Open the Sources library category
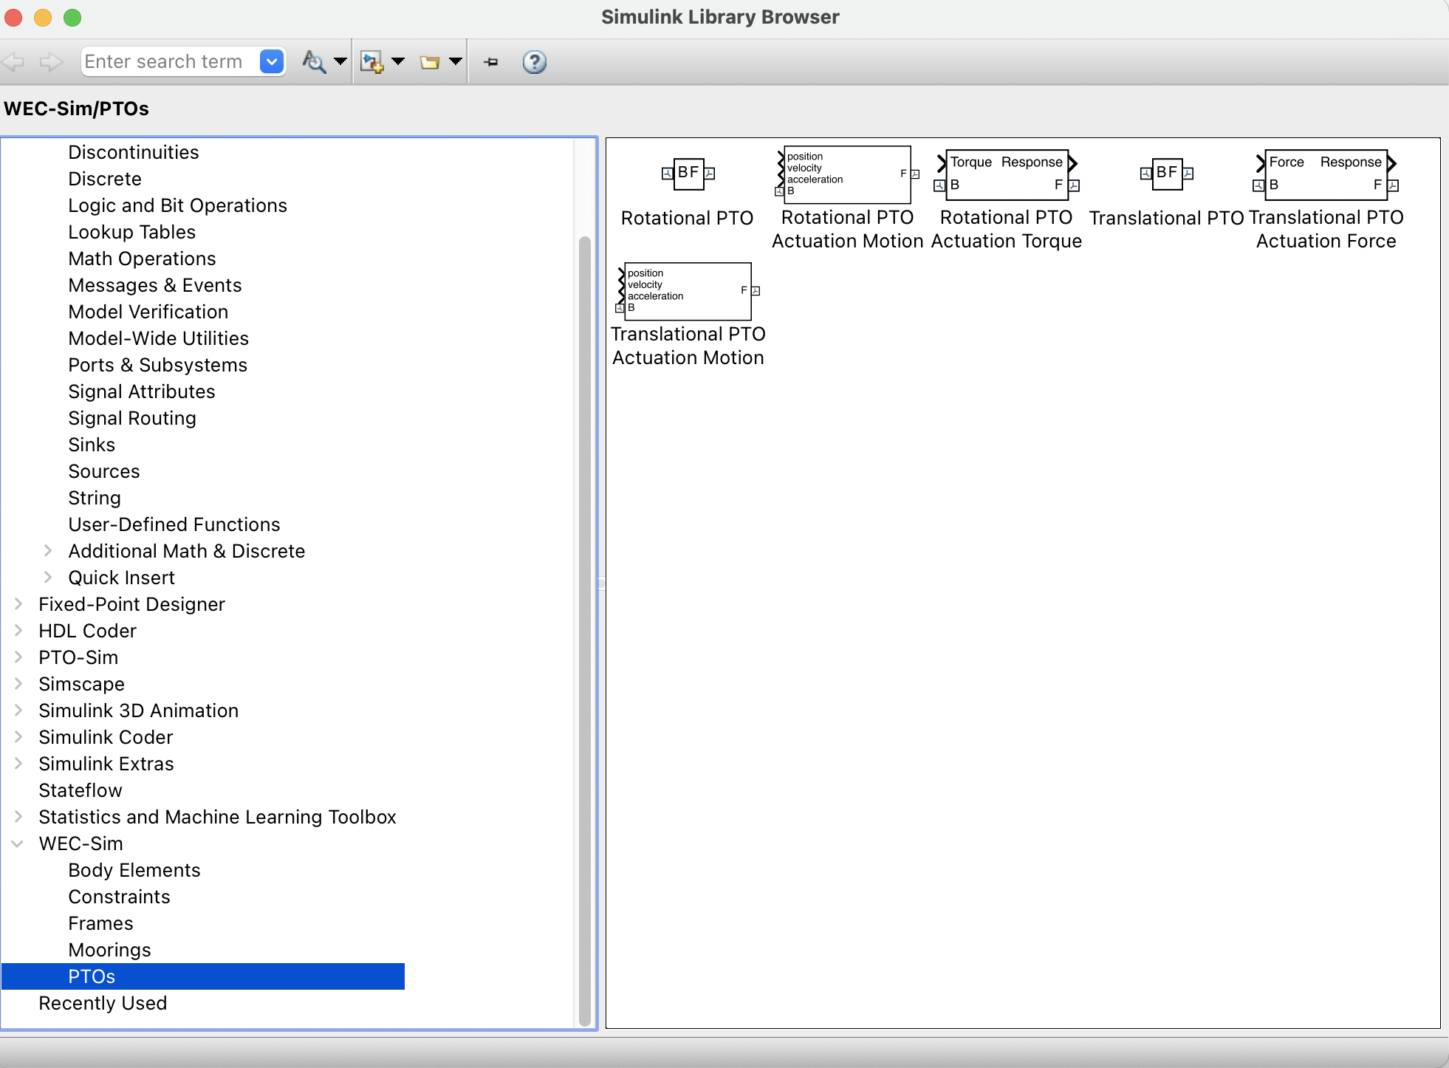1449x1068 pixels. pyautogui.click(x=104, y=471)
